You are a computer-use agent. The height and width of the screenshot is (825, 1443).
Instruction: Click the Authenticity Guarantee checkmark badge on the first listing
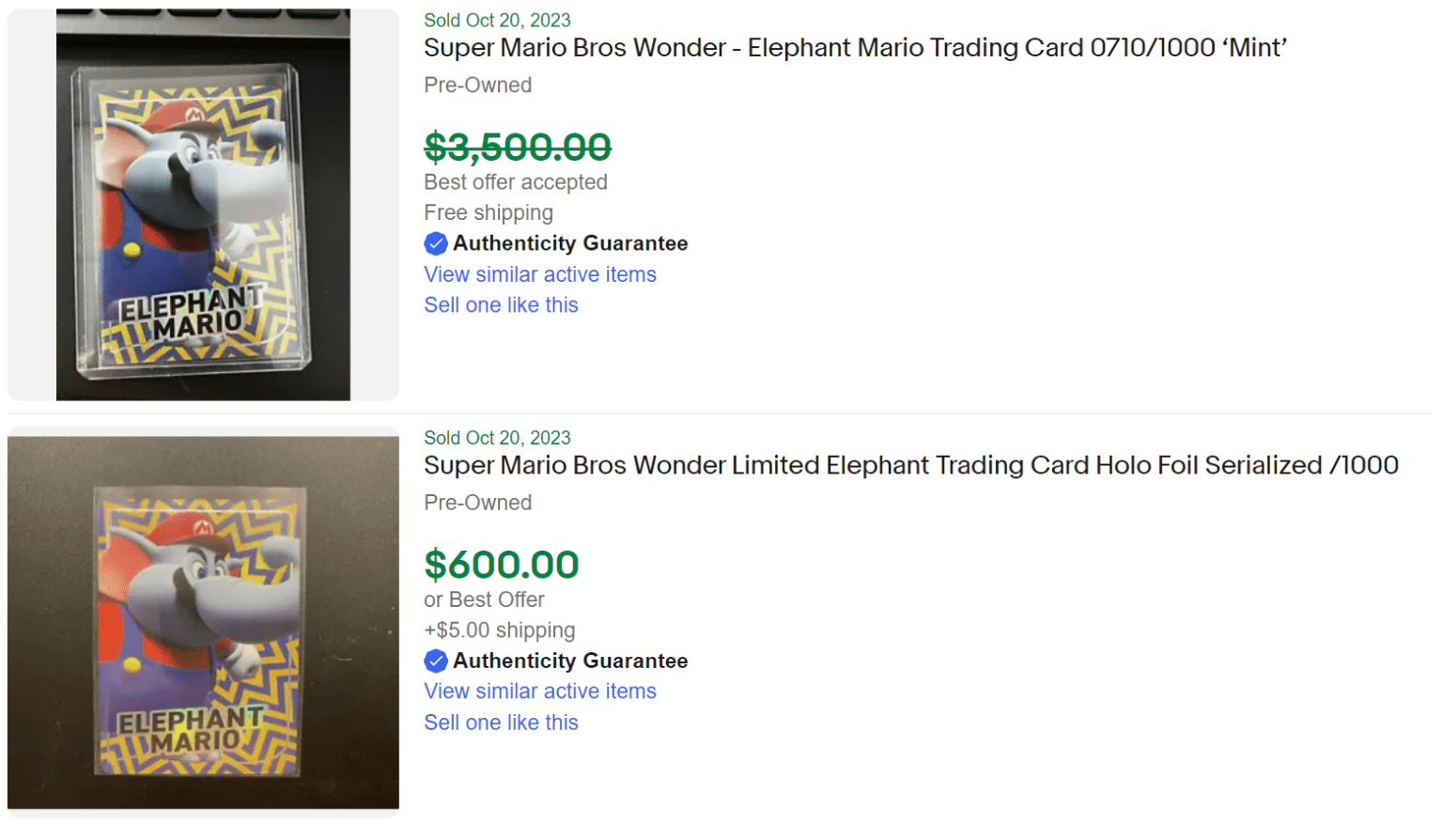click(436, 242)
